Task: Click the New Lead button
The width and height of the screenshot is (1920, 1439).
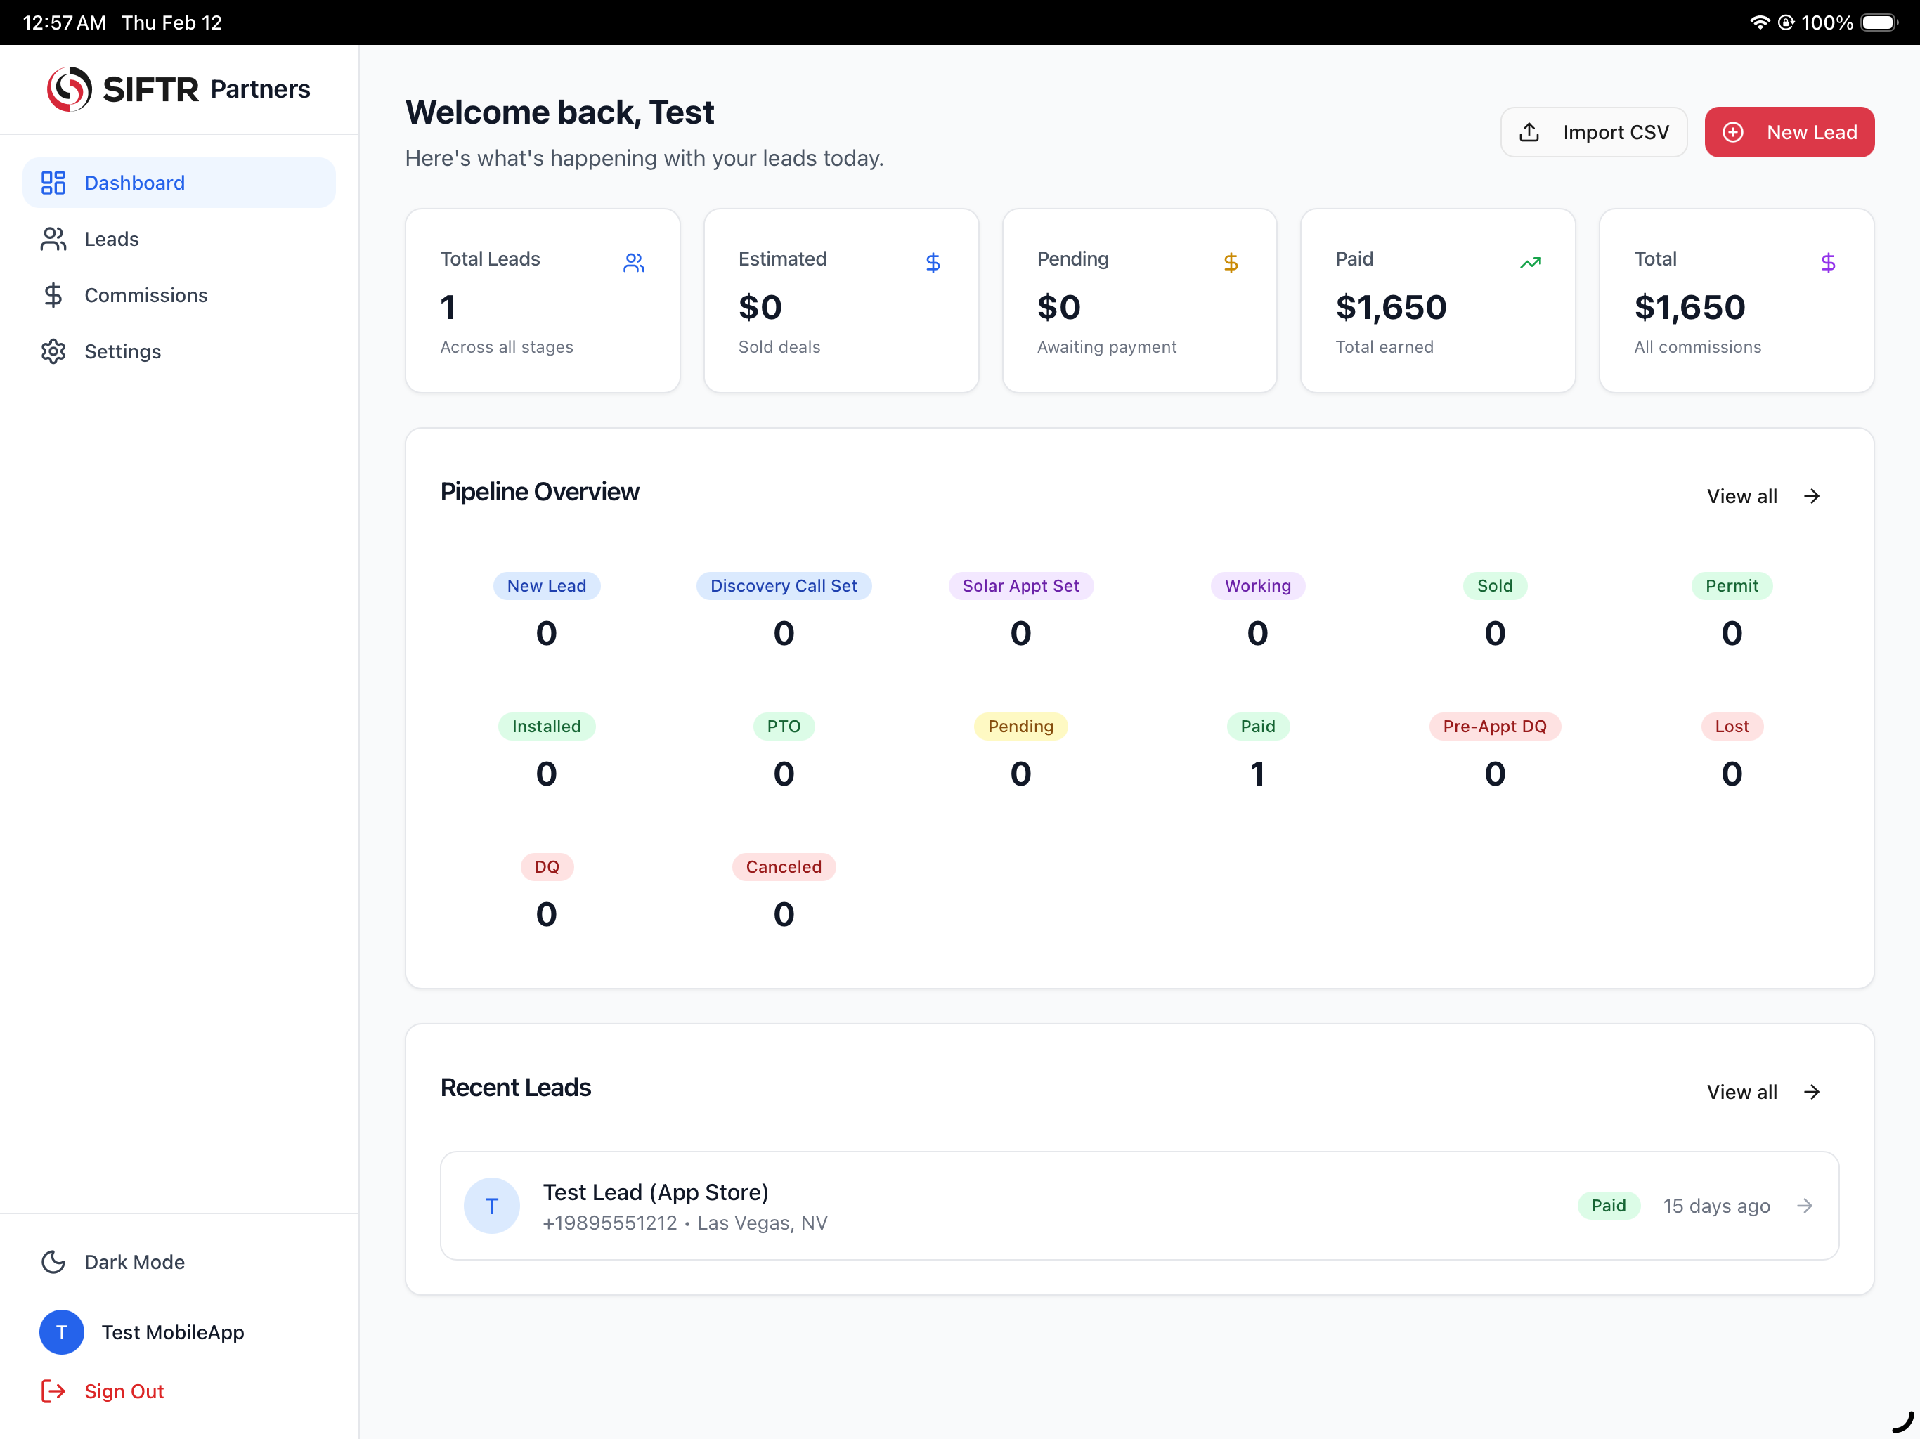Action: coord(1789,132)
